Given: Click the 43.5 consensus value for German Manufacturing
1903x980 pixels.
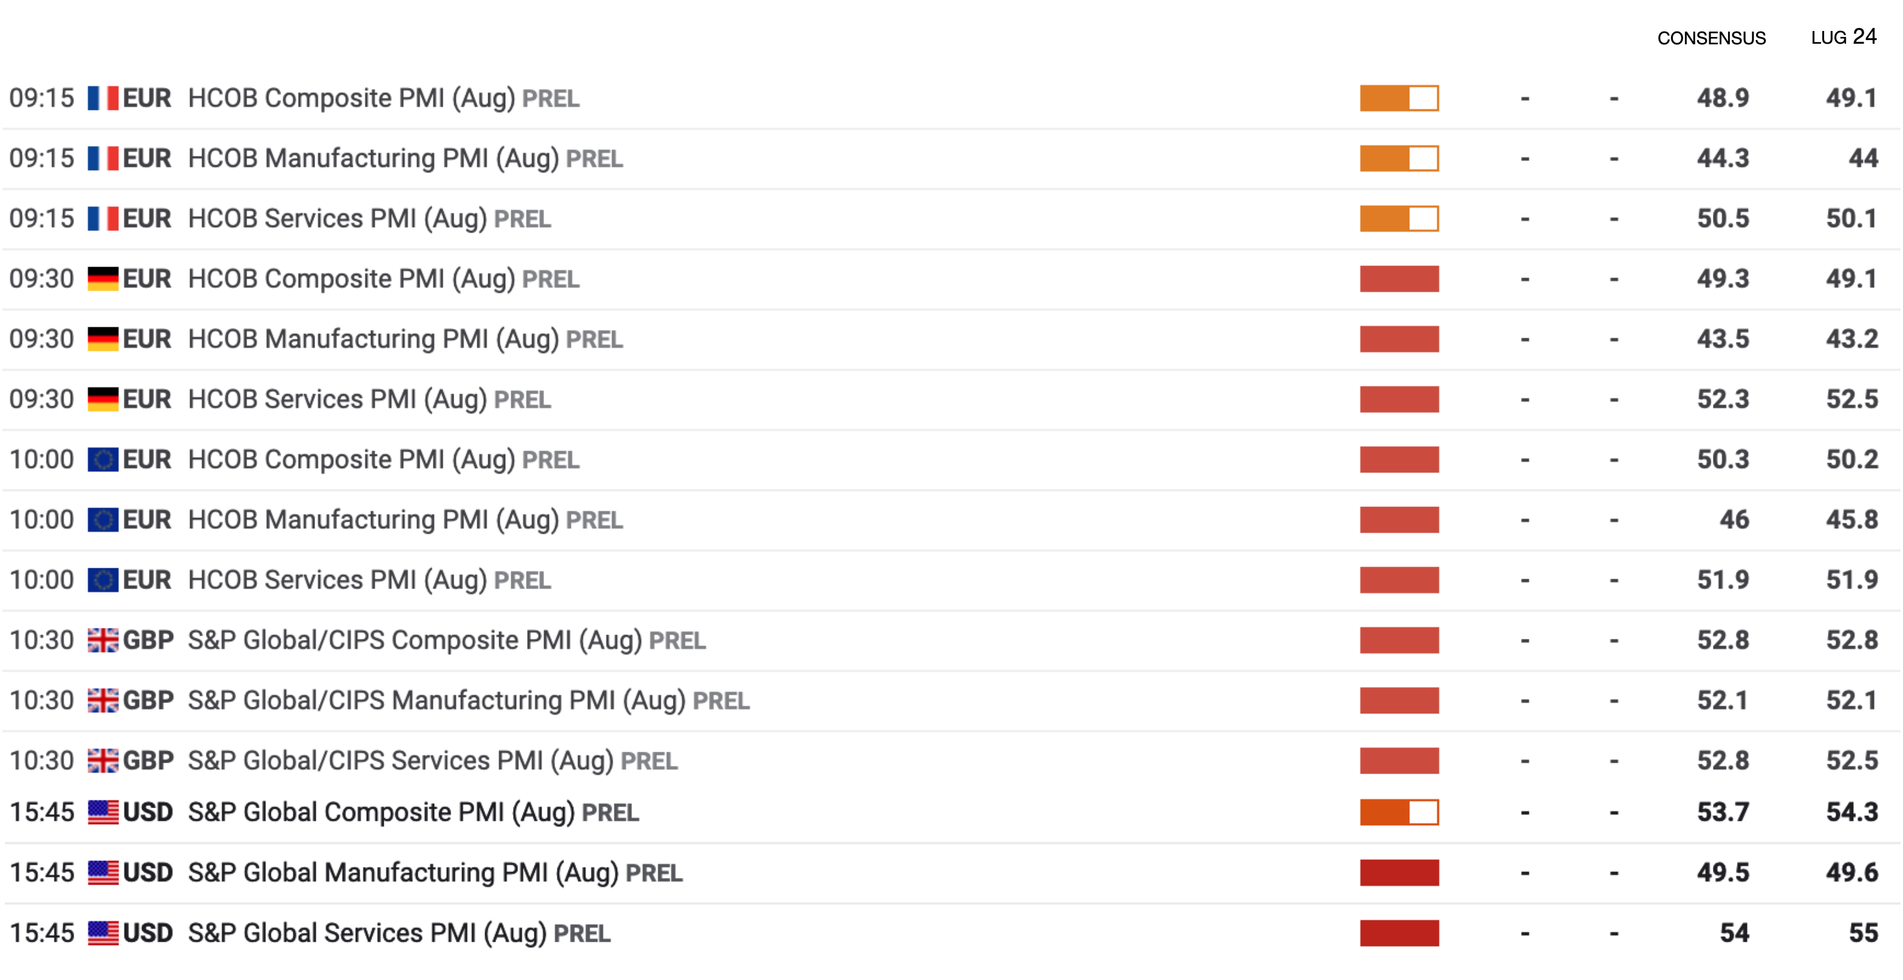Looking at the screenshot, I should (x=1723, y=339).
